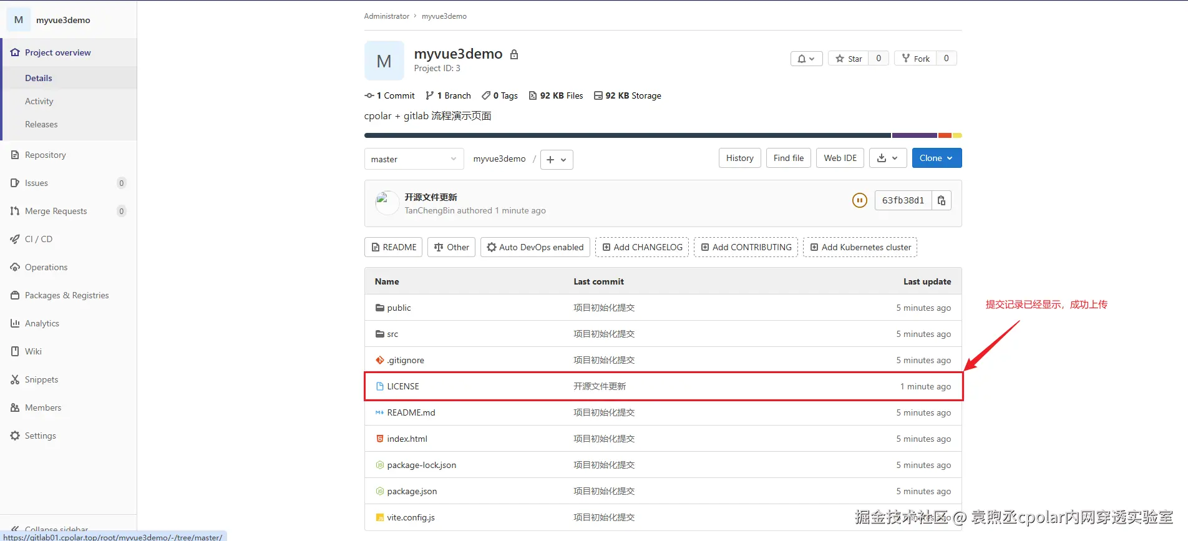
Task: Launch the Web IDE
Action: tap(840, 158)
